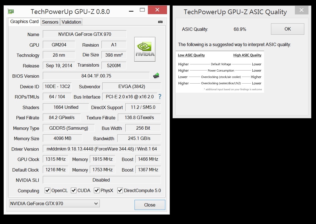Click the Device ID field 10DE - 13C2
The height and width of the screenshot is (224, 316).
[57, 86]
